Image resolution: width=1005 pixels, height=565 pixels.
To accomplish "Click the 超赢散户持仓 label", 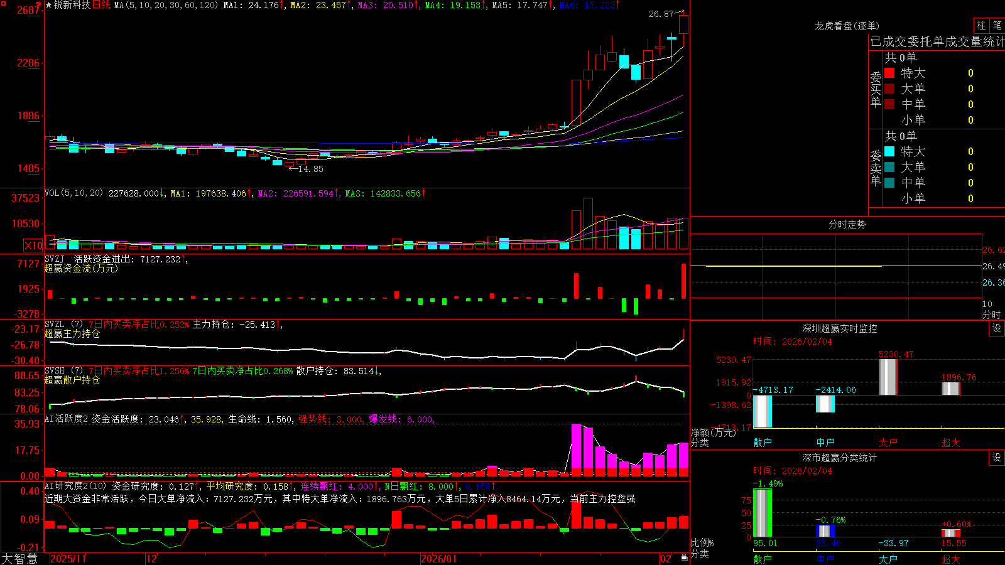I will (72, 380).
